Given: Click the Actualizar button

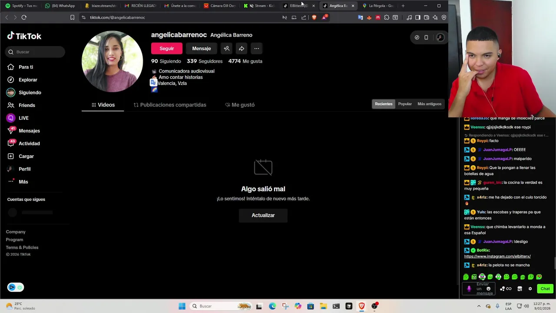Looking at the screenshot, I should point(263,215).
